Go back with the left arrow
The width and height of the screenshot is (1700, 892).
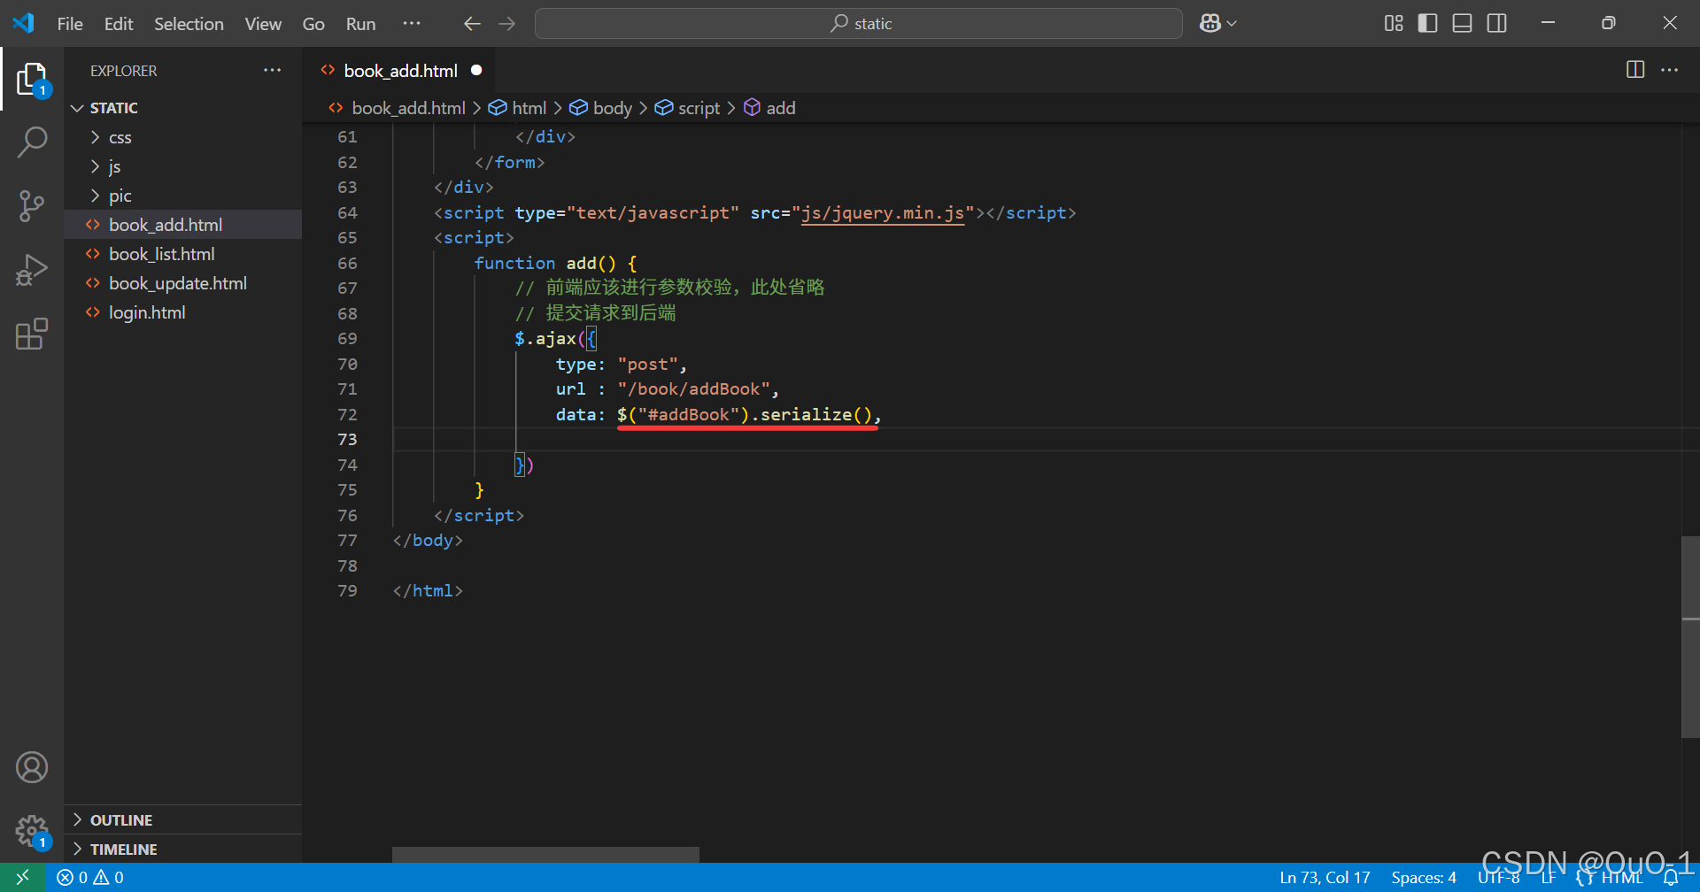(472, 24)
